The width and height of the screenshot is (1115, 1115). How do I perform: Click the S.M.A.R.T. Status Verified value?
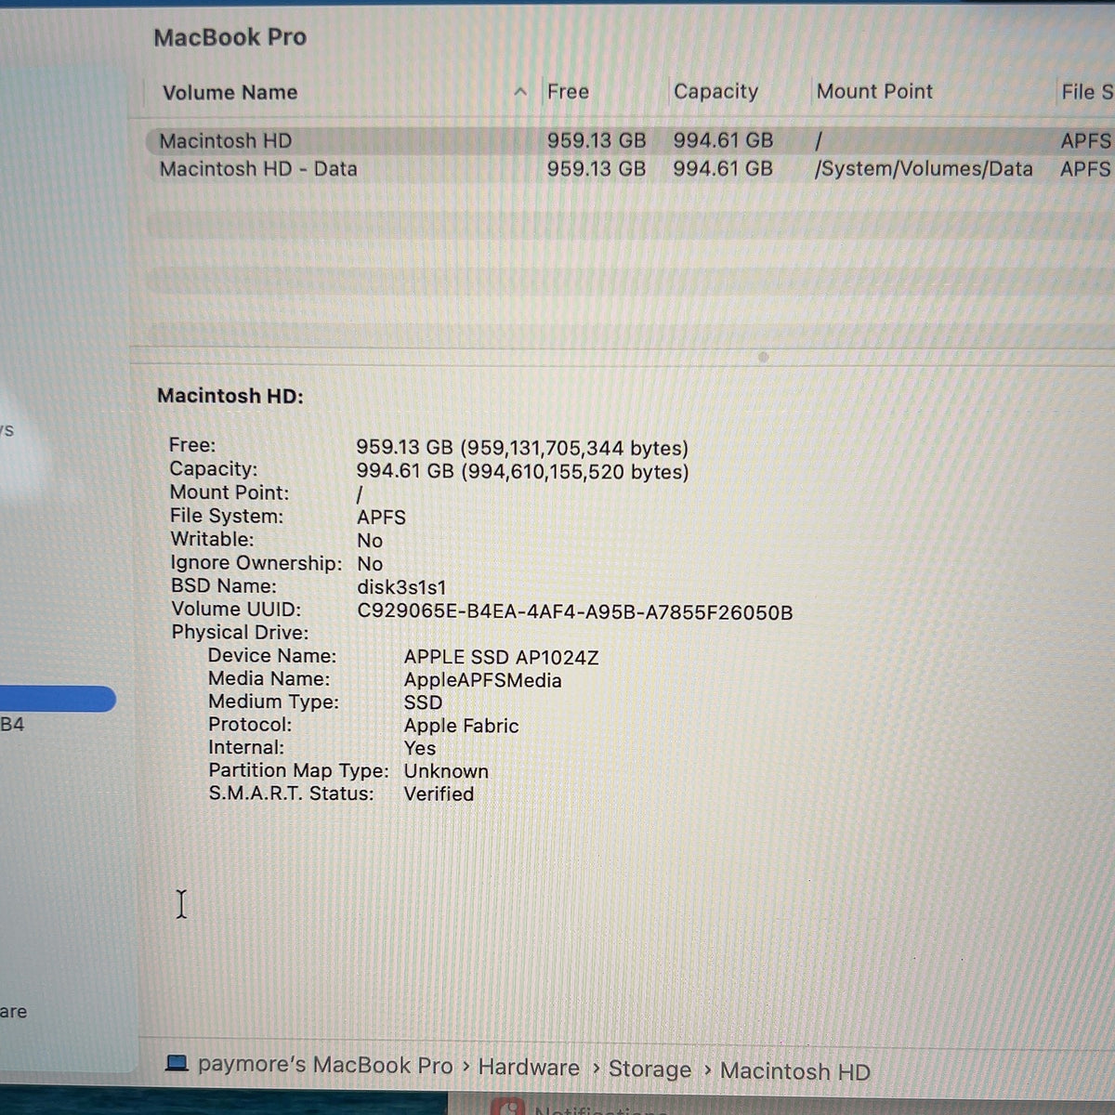[x=439, y=794]
